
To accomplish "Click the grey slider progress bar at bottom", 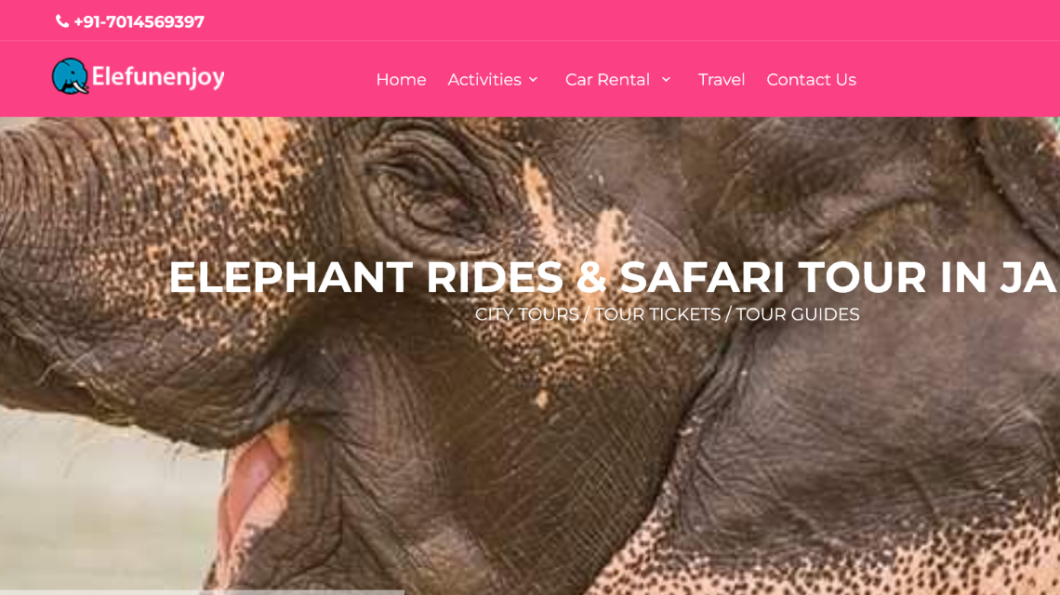I will (x=202, y=592).
